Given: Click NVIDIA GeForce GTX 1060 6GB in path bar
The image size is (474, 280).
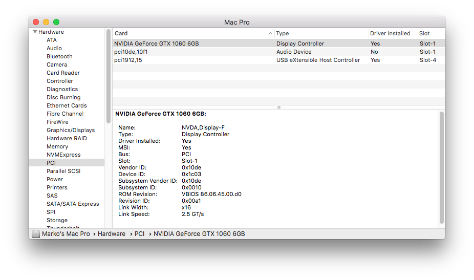Looking at the screenshot, I should 199,234.
